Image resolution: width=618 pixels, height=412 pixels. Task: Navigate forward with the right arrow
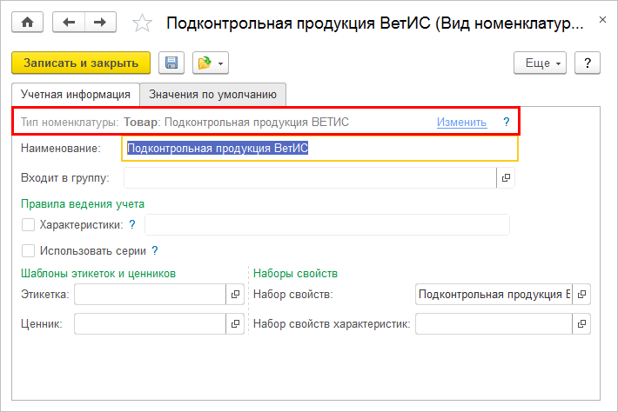100,23
